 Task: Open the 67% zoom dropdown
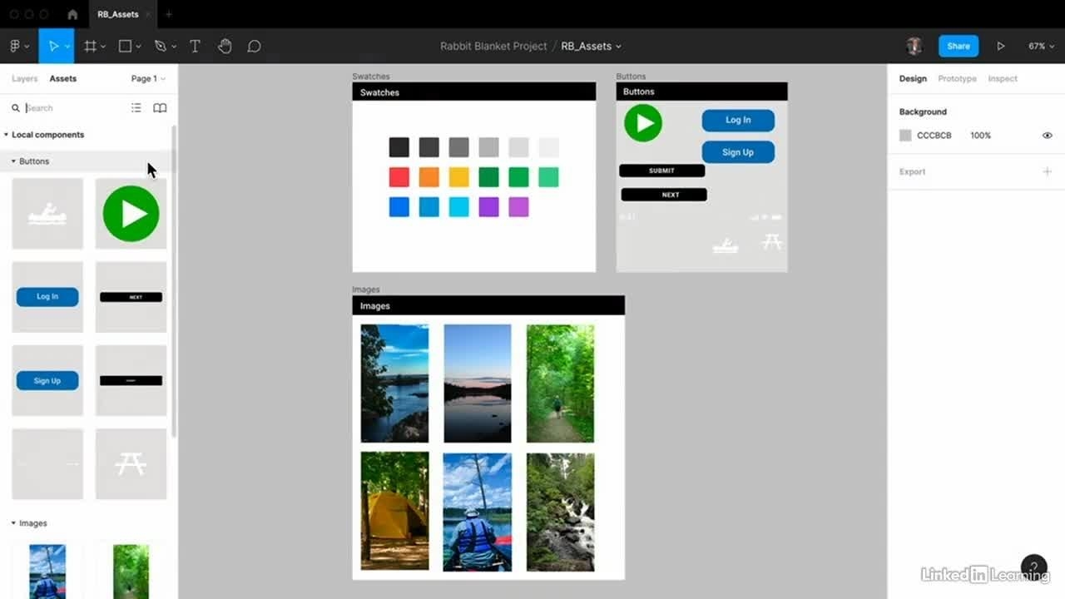(1041, 47)
